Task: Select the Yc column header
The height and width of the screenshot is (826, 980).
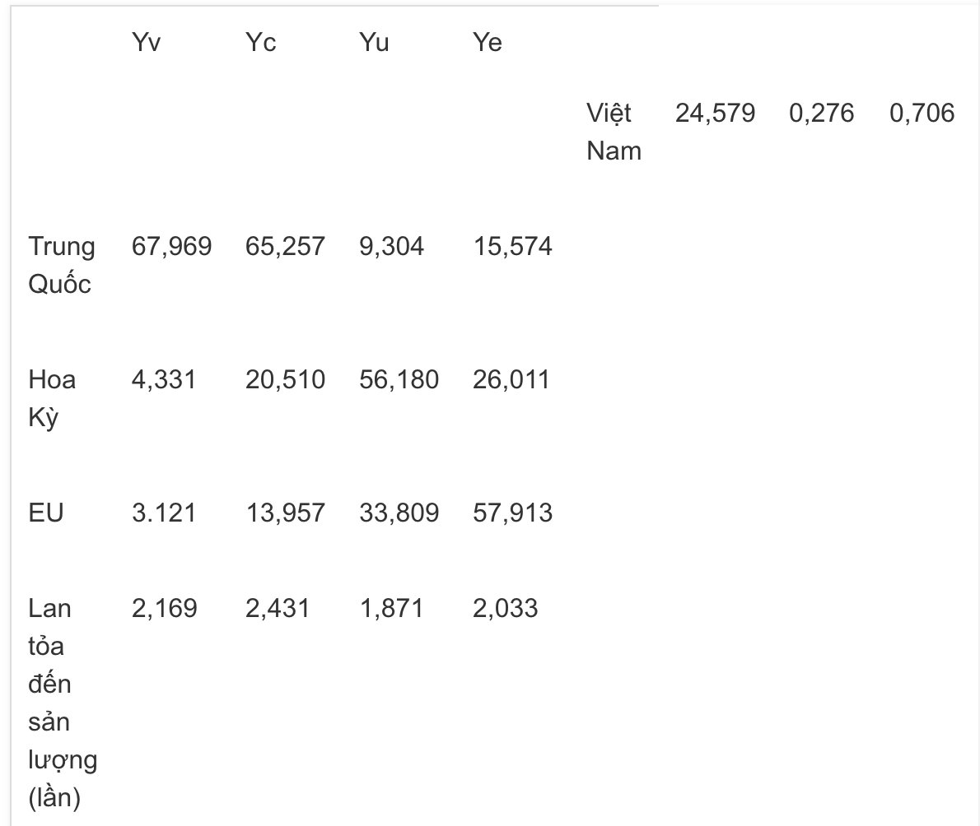Action: point(260,43)
